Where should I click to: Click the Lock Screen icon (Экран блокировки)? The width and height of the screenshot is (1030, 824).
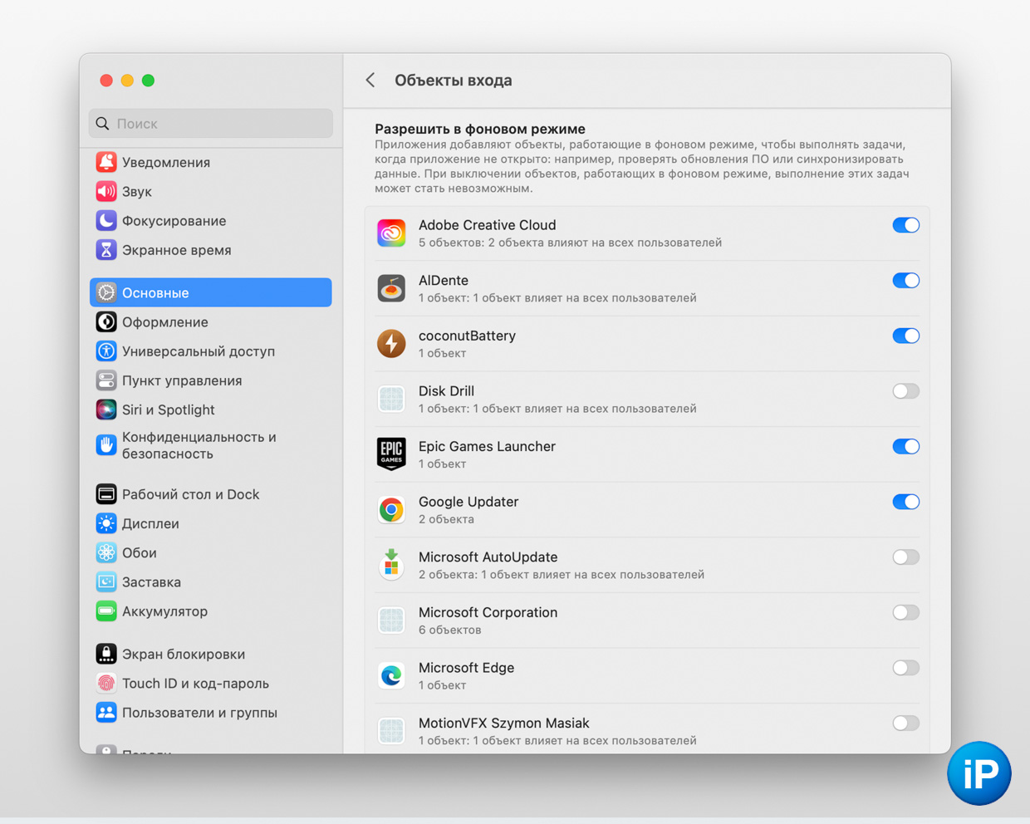point(106,654)
